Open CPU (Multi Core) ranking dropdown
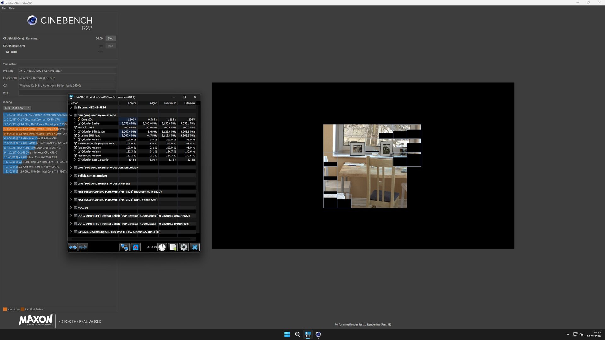The image size is (605, 340). click(x=17, y=108)
